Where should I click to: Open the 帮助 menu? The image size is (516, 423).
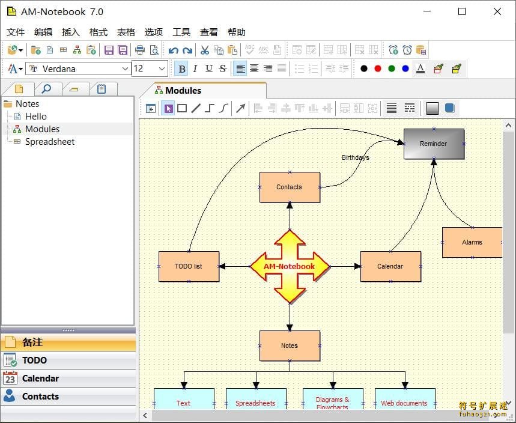pyautogui.click(x=237, y=32)
